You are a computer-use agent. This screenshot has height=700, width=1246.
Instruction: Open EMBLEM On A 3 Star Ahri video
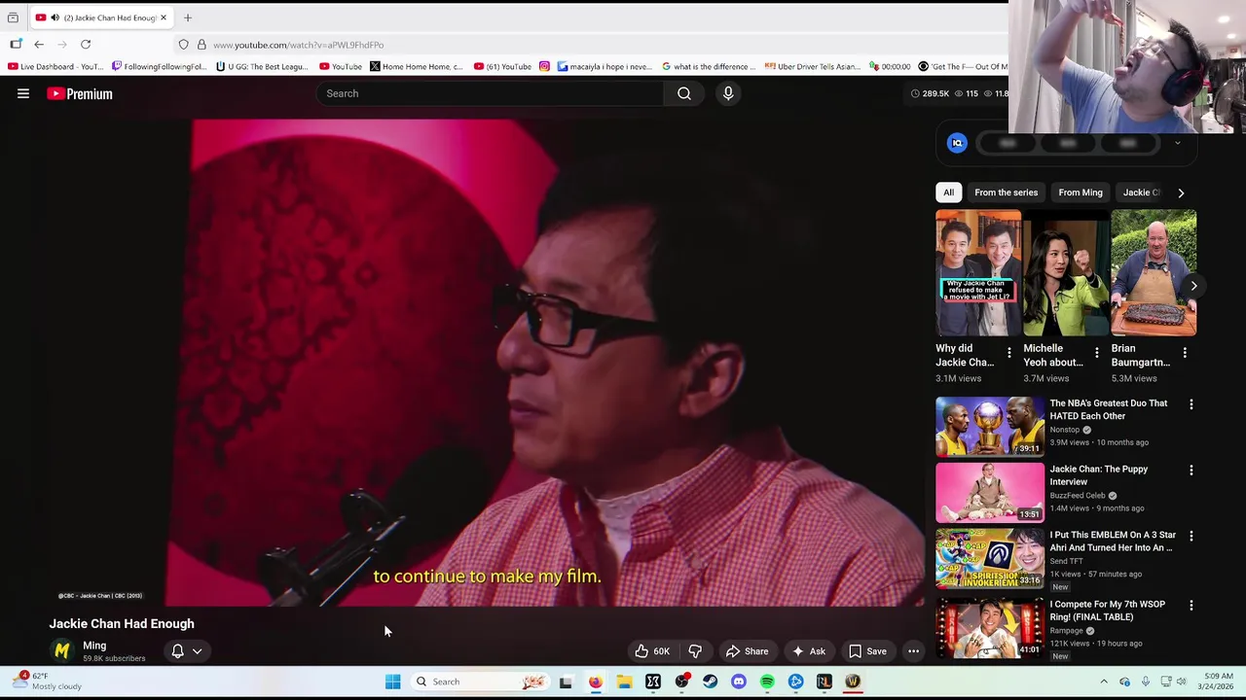pos(1113,542)
